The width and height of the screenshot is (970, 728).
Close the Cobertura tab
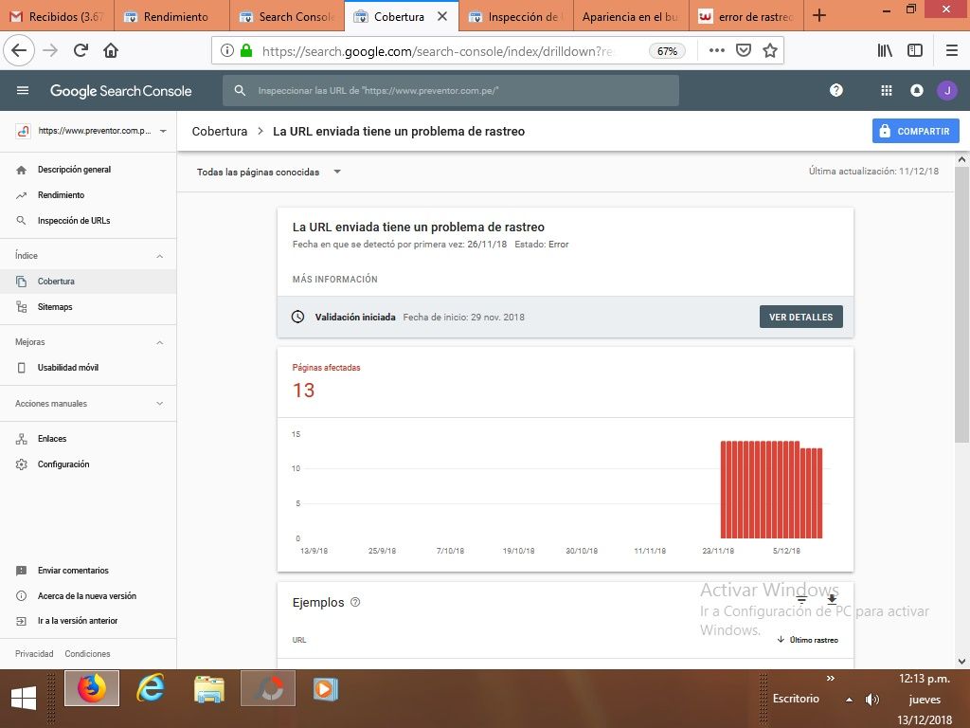(x=442, y=17)
